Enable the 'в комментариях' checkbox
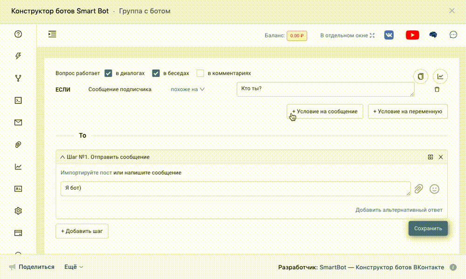The height and width of the screenshot is (279, 466). [x=200, y=73]
